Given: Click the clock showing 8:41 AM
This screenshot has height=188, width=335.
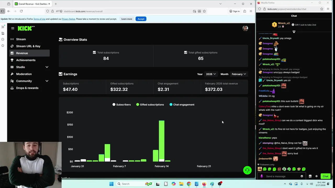Looking at the screenshot, I should [320, 184].
